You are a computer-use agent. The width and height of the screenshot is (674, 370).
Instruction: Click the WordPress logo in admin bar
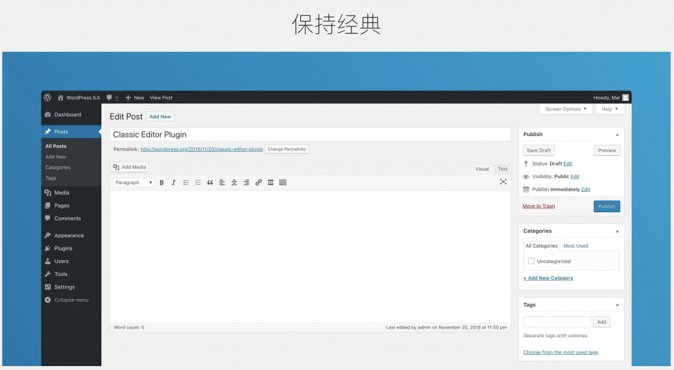(47, 97)
